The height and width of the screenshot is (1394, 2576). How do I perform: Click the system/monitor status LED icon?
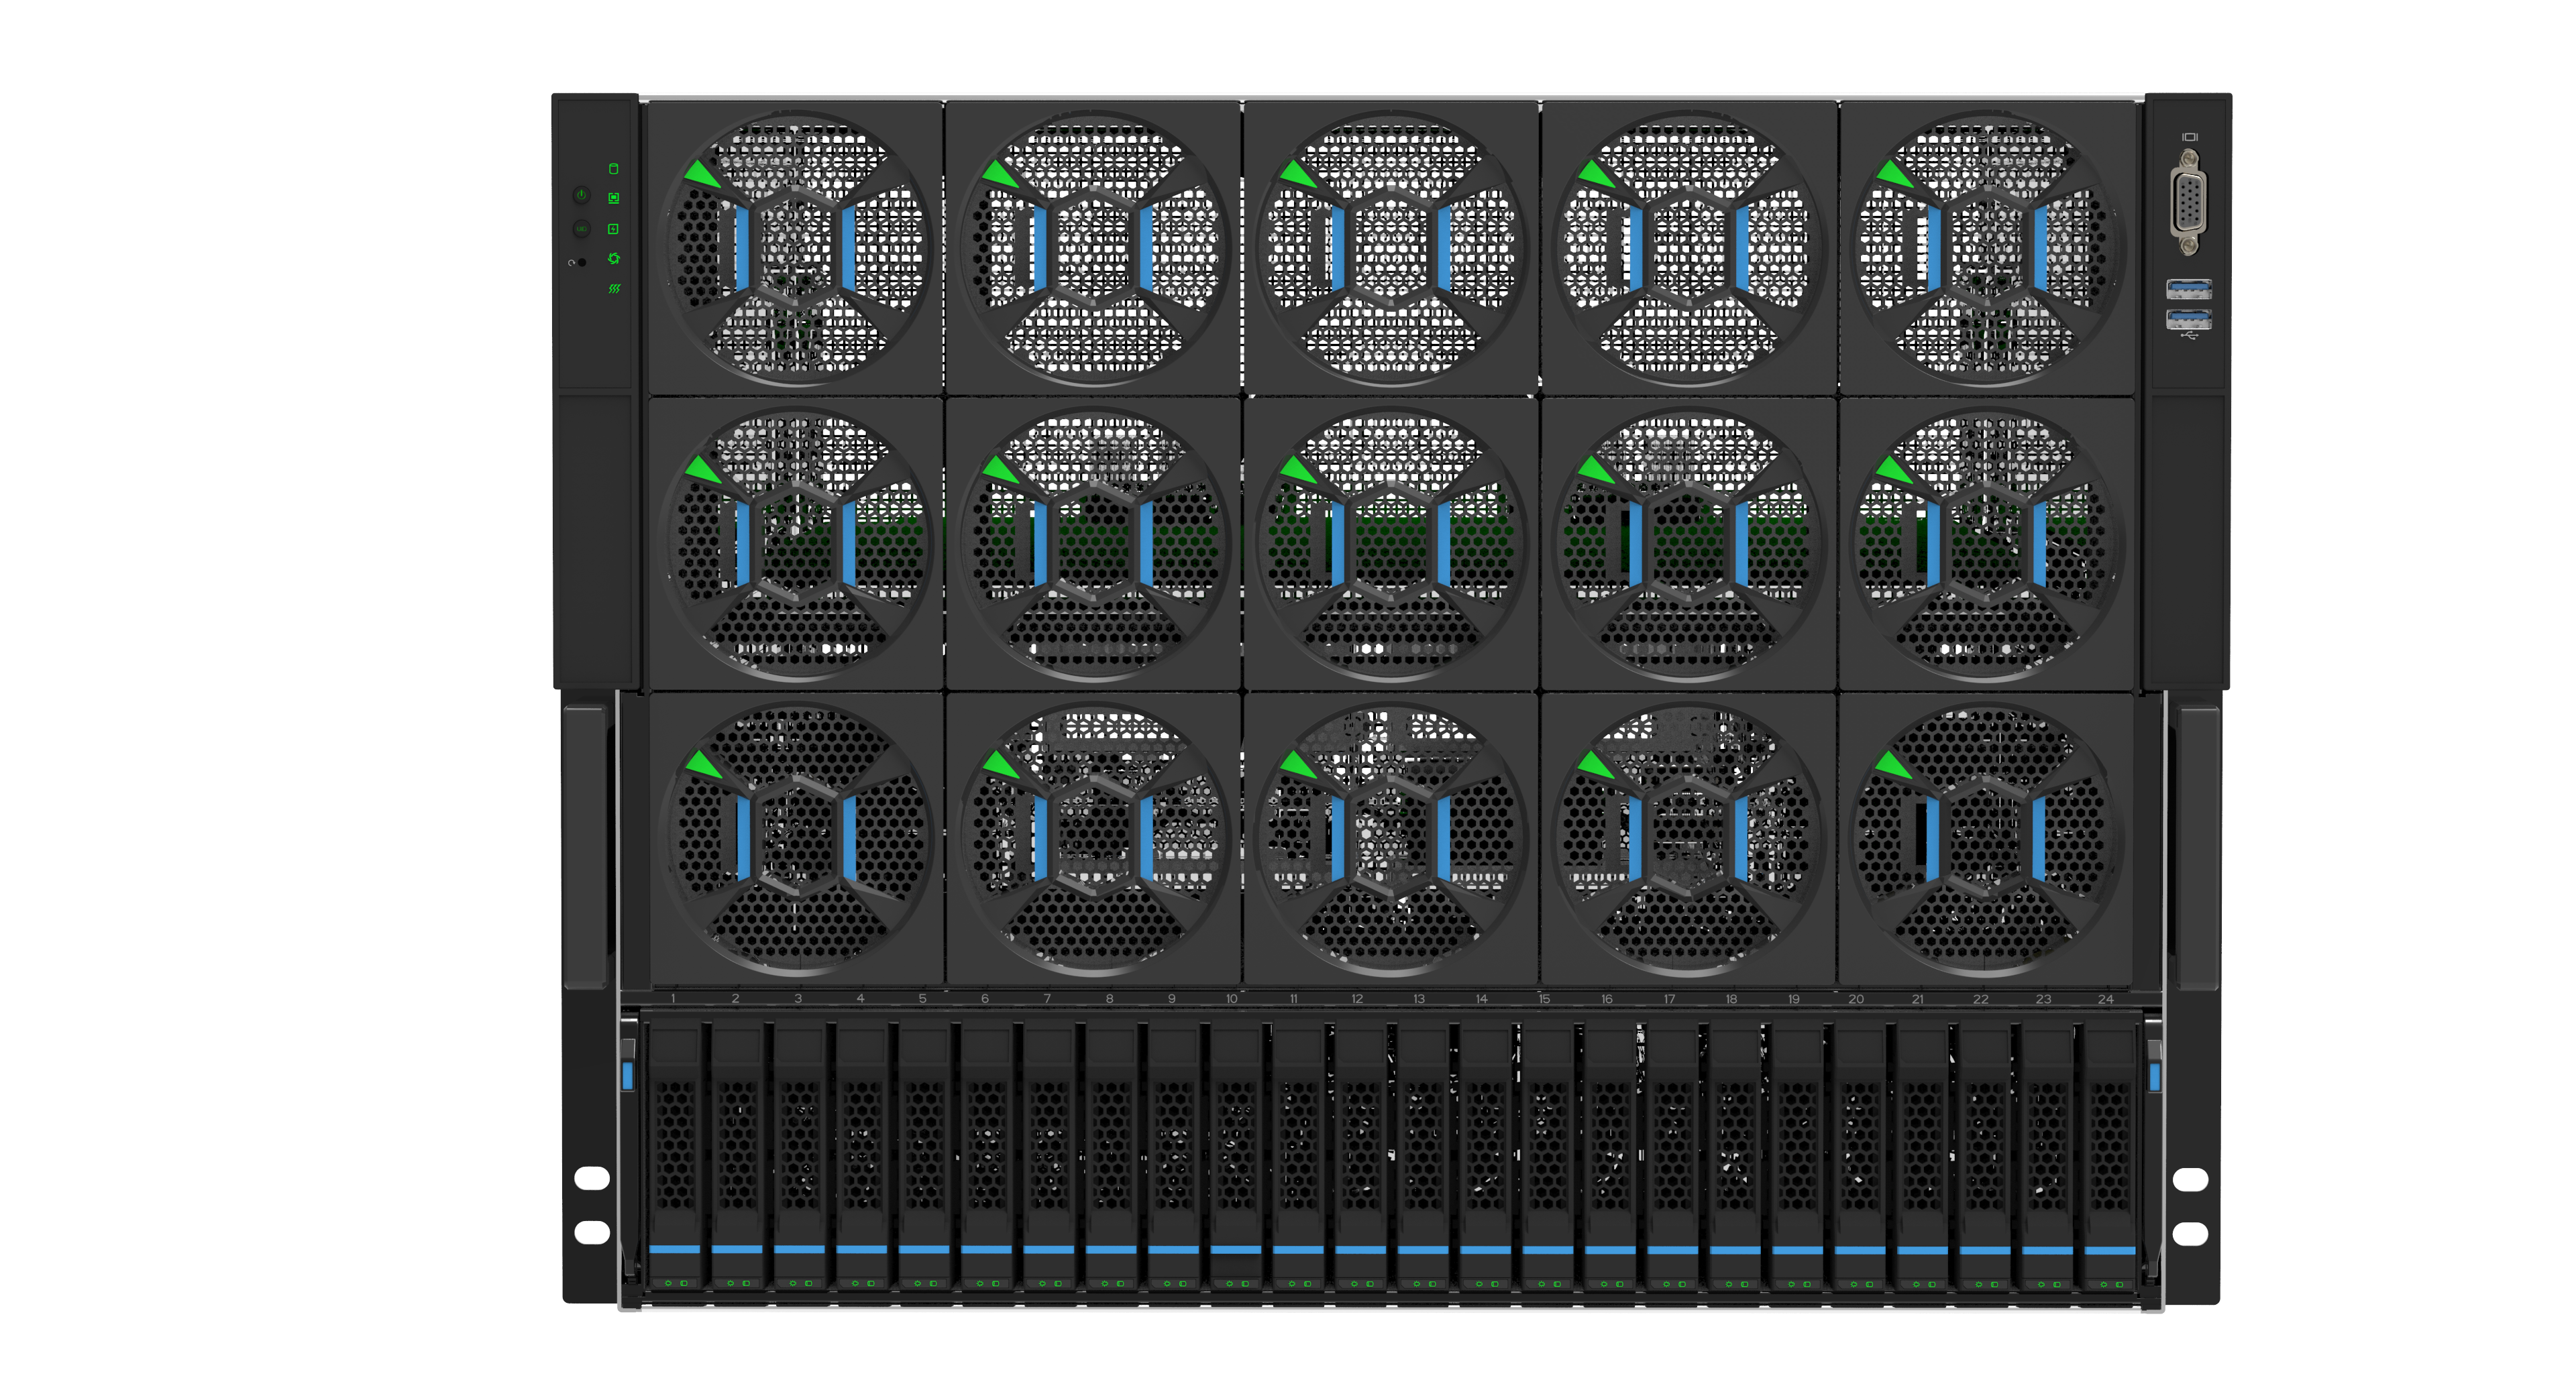point(614,198)
